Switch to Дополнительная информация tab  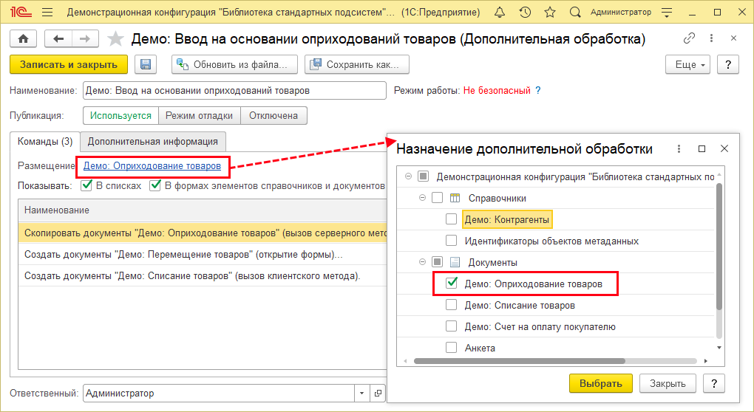pos(152,141)
